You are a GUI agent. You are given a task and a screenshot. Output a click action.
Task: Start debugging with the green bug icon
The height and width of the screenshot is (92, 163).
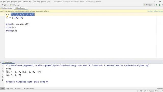(160, 5)
